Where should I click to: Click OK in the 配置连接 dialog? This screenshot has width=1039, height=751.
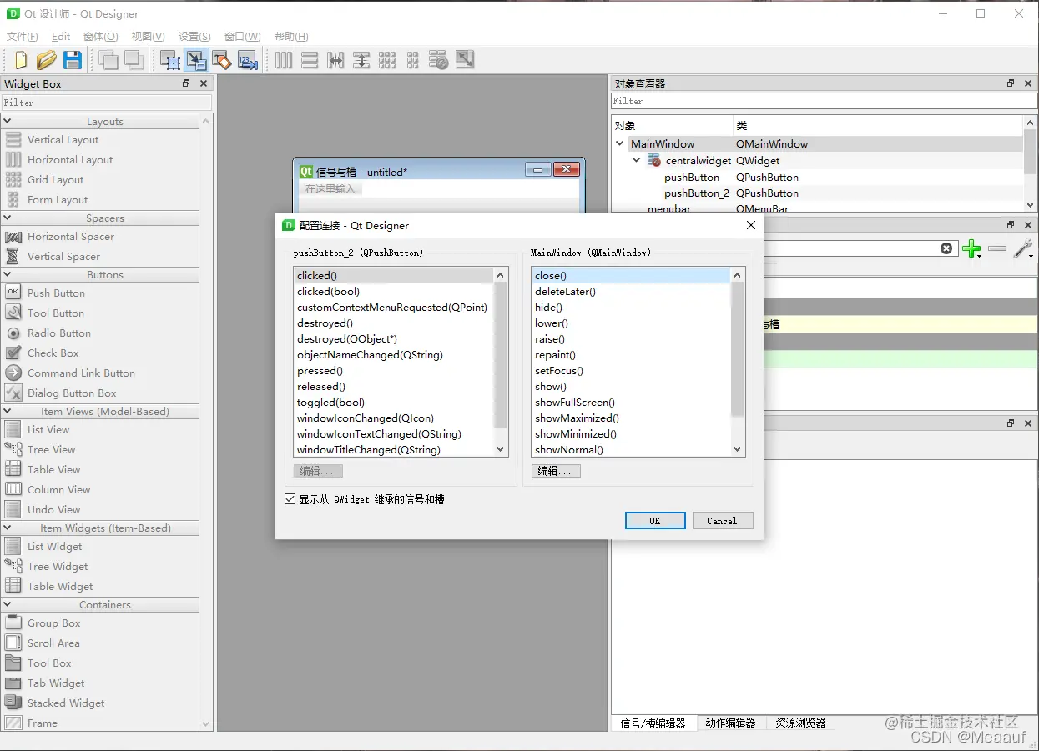click(x=655, y=521)
